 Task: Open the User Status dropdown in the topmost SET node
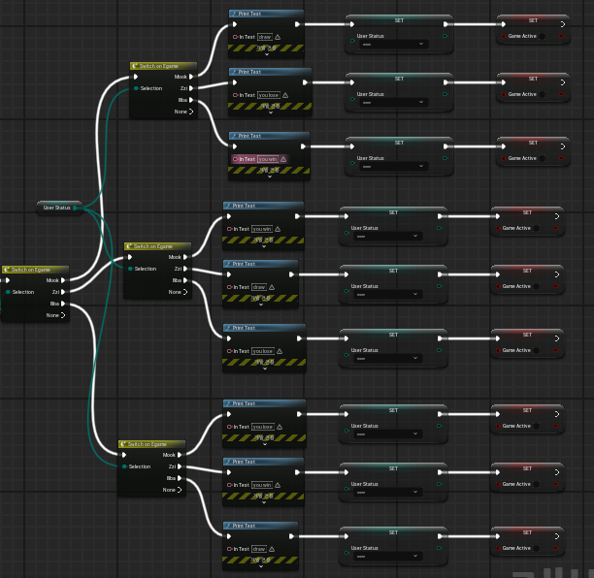[x=394, y=45]
